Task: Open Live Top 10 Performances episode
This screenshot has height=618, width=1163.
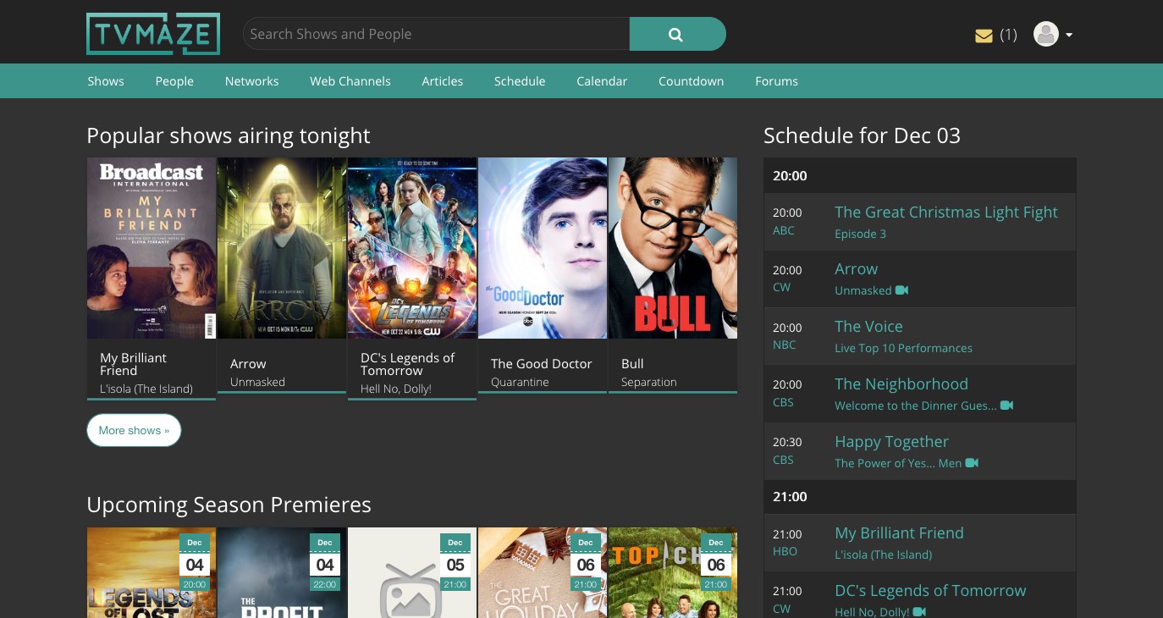Action: point(903,348)
